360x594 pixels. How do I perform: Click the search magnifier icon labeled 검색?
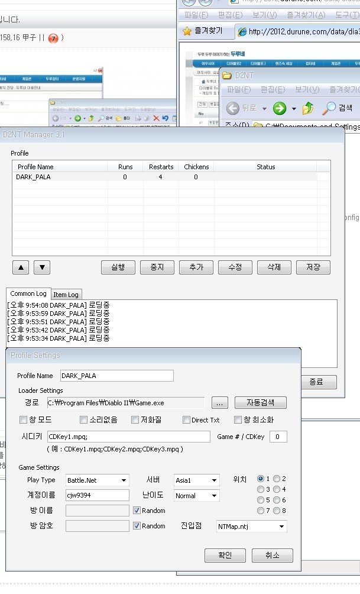click(329, 108)
